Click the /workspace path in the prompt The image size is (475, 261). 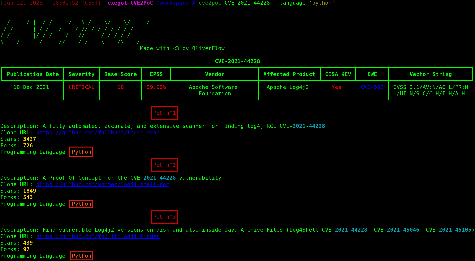173,3
